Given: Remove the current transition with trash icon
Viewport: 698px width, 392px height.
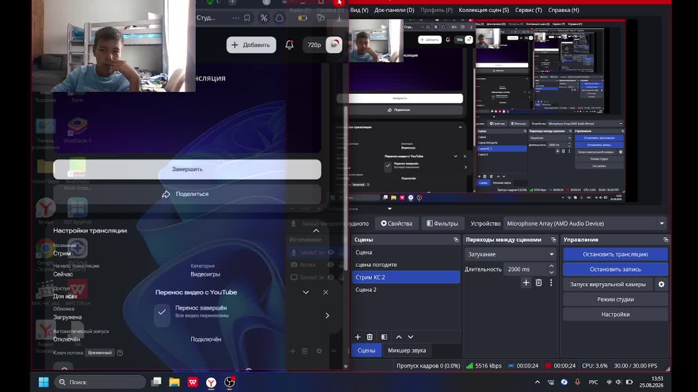Looking at the screenshot, I should [539, 283].
